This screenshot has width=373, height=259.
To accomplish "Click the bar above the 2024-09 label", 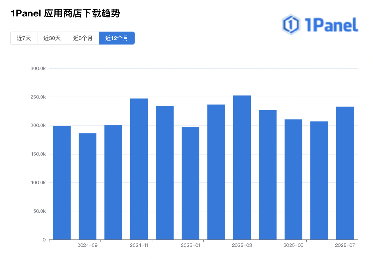I will 87,186.
